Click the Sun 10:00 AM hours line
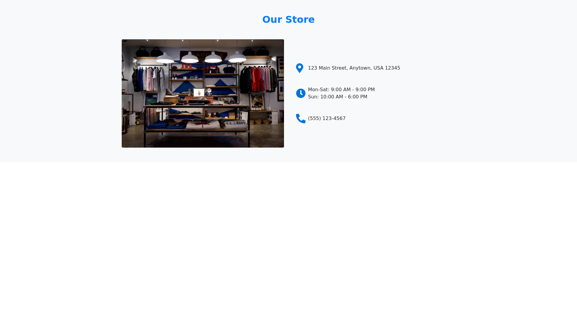The width and height of the screenshot is (577, 324). pyautogui.click(x=337, y=97)
